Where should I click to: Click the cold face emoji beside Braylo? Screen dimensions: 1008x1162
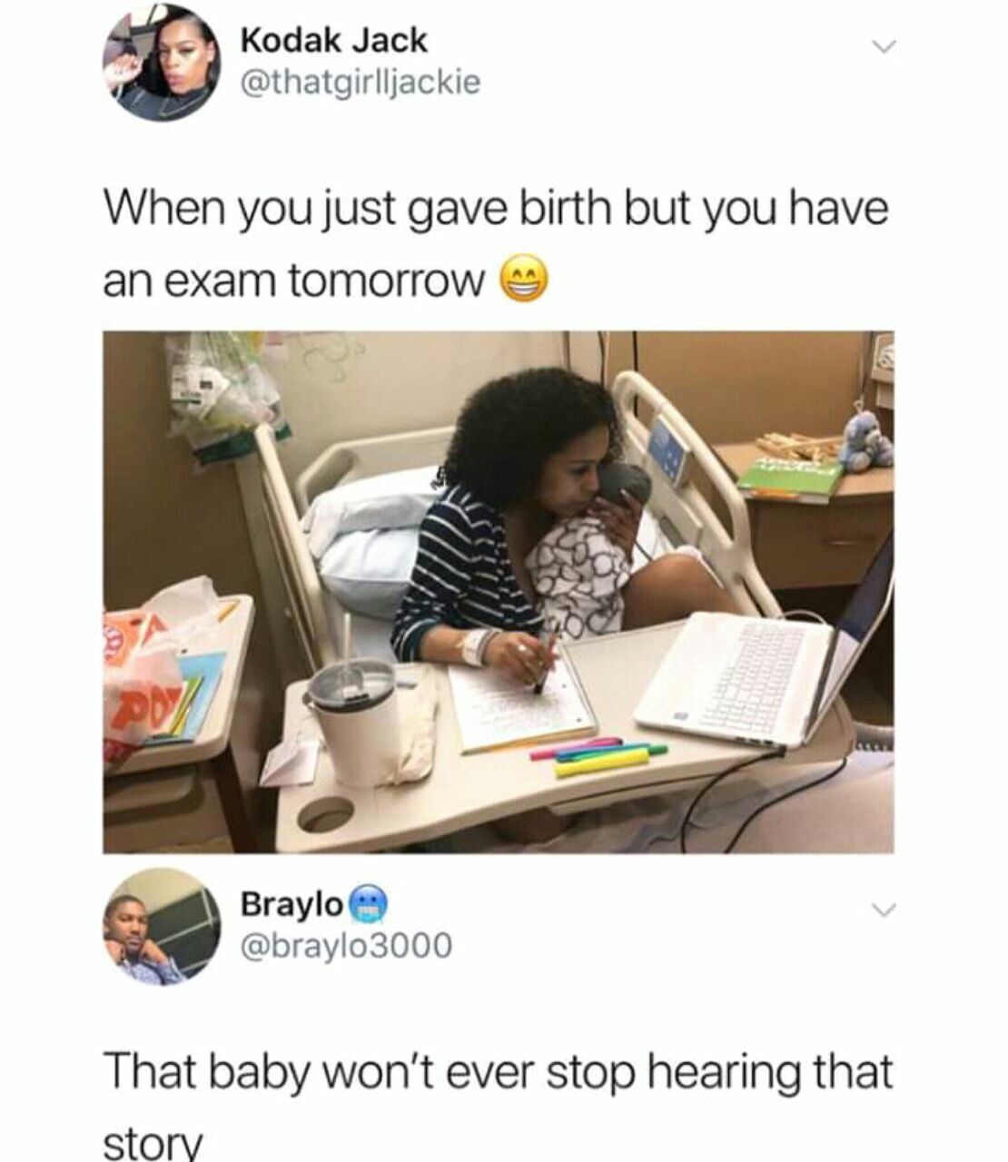point(369,904)
